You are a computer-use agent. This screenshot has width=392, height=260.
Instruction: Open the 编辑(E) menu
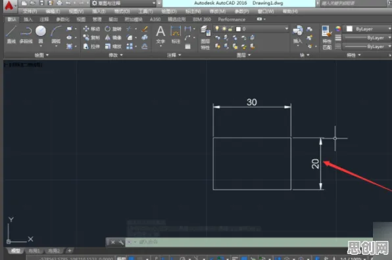(x=53, y=11)
